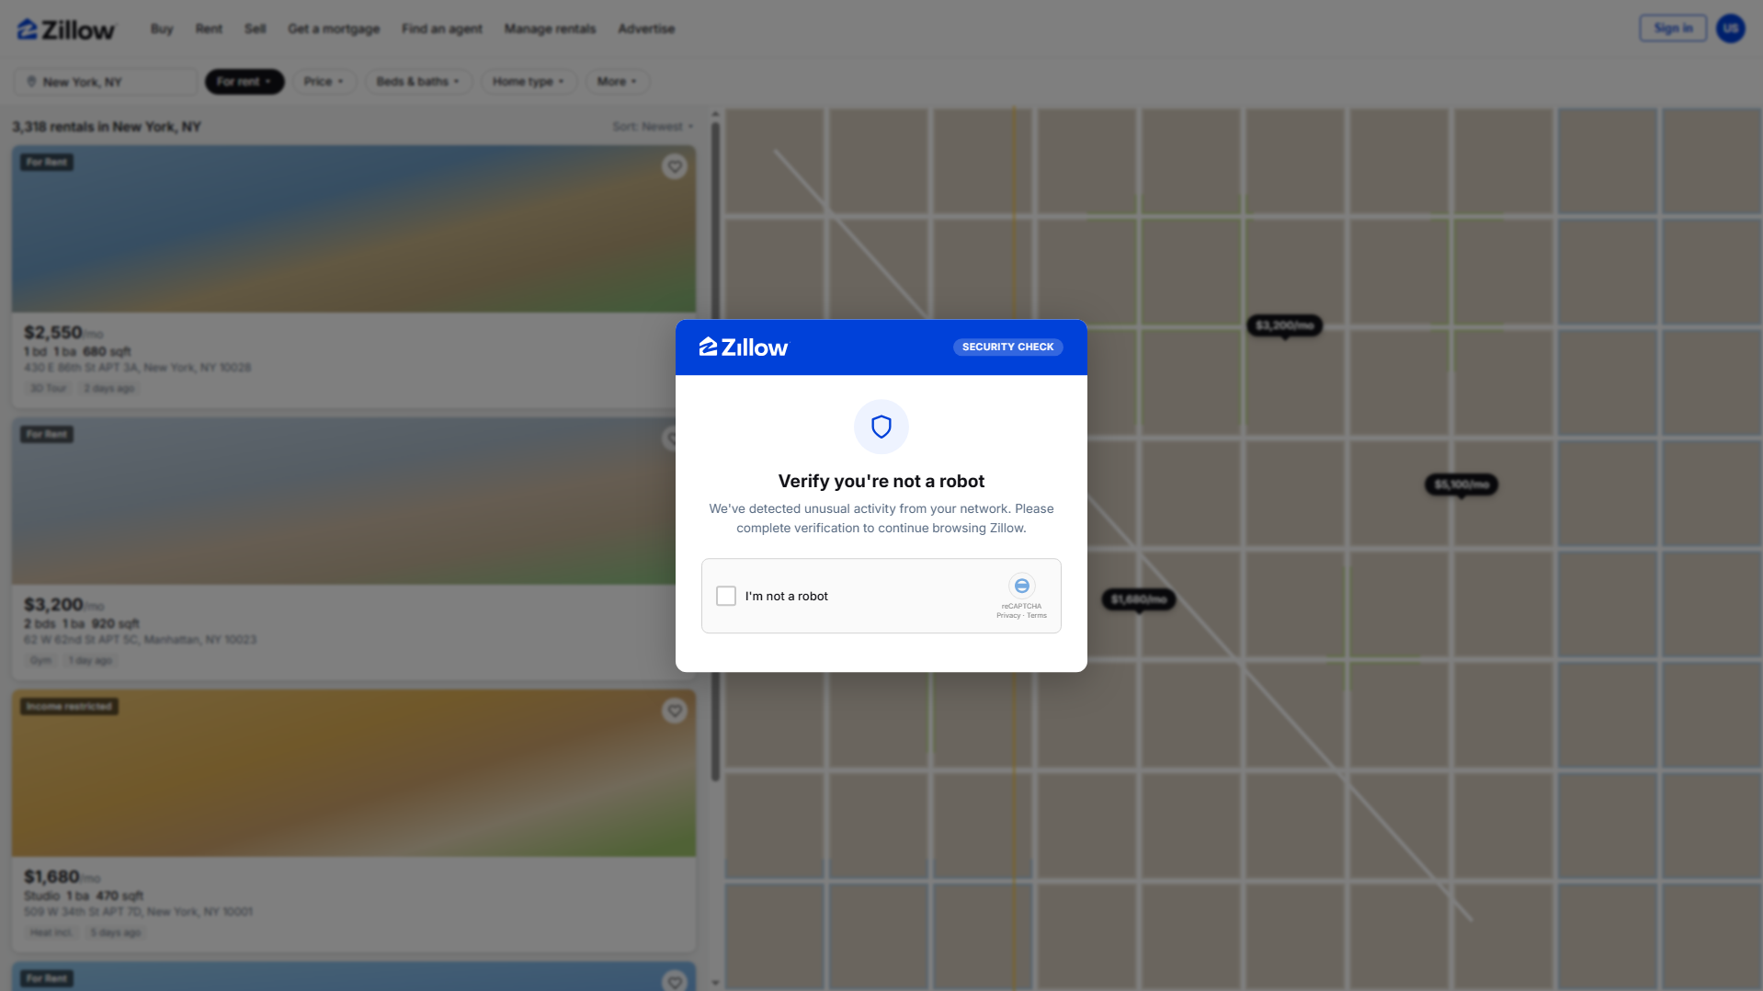Open the Get a mortgage menu
The image size is (1763, 991).
(334, 29)
